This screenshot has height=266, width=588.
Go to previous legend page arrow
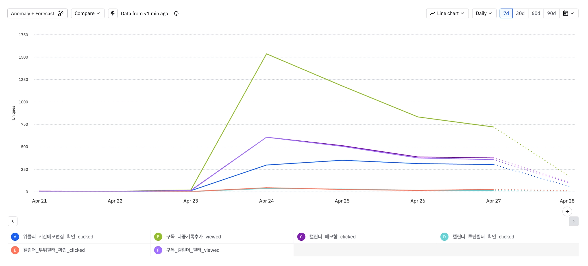pyautogui.click(x=13, y=221)
